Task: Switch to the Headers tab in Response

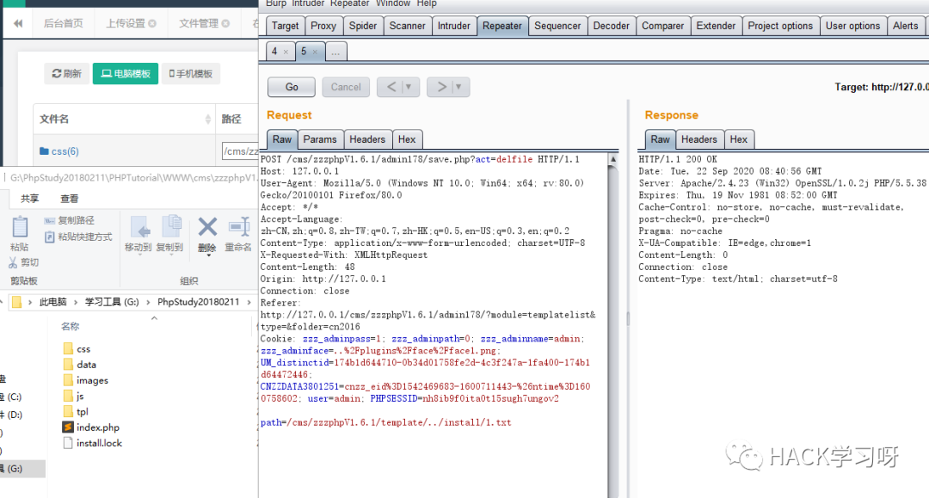Action: (699, 139)
